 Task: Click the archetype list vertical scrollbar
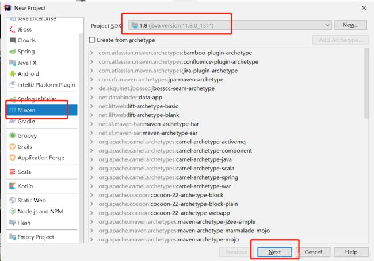coord(367,84)
